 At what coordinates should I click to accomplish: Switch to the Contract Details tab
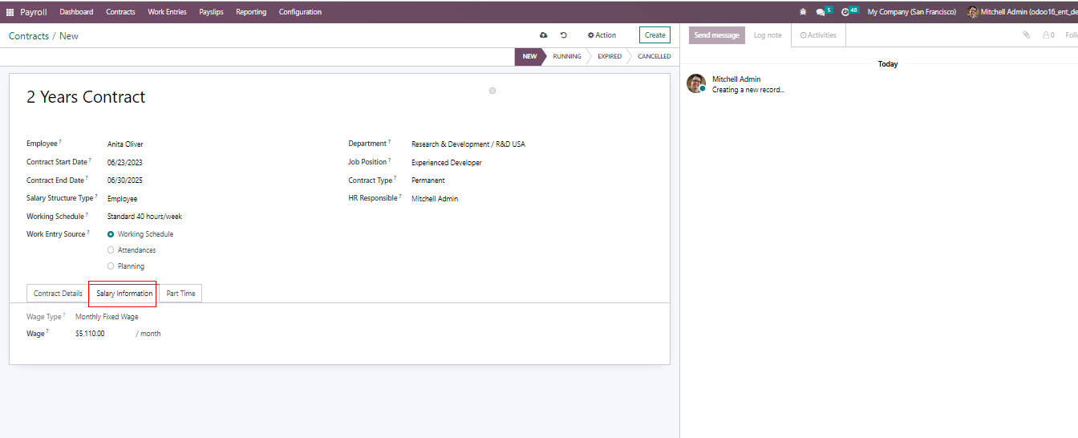pyautogui.click(x=58, y=294)
